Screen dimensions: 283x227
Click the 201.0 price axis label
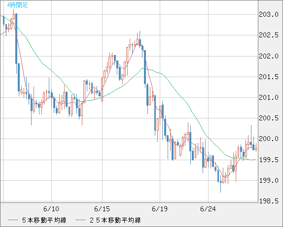pos(269,97)
